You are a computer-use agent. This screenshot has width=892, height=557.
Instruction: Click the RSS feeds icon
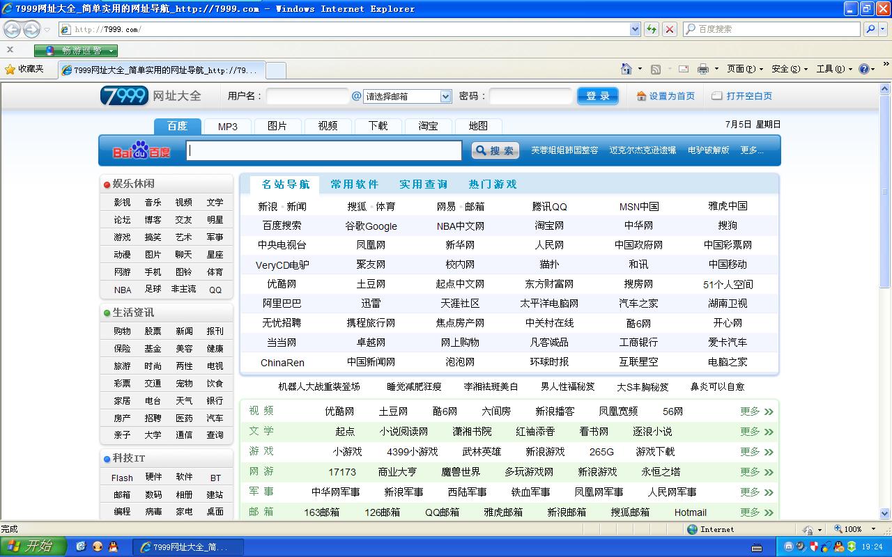click(x=656, y=69)
